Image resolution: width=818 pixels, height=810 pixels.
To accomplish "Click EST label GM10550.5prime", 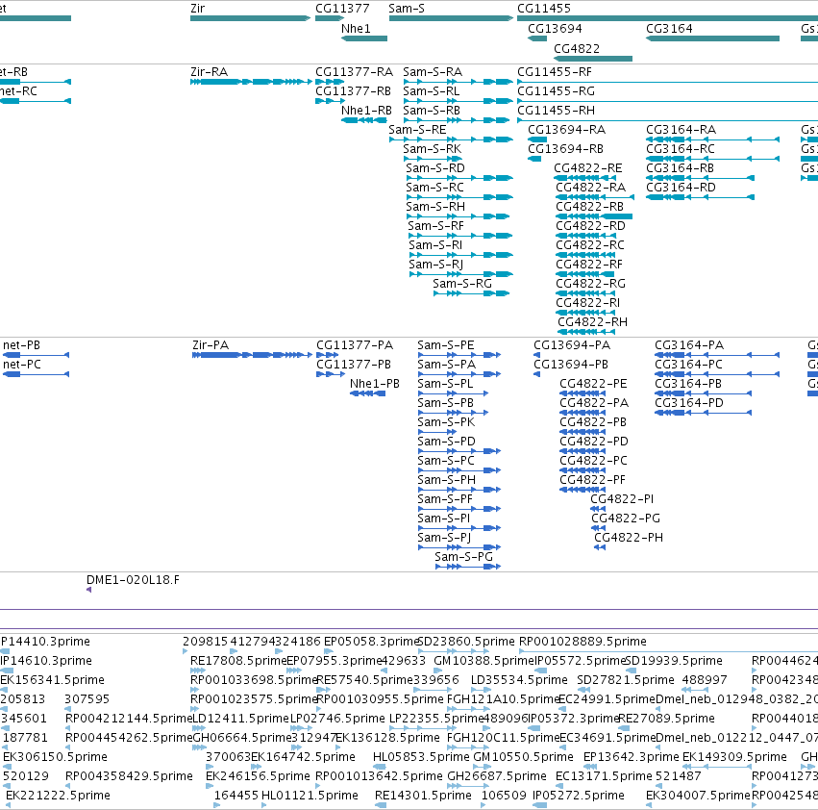I will coord(523,757).
